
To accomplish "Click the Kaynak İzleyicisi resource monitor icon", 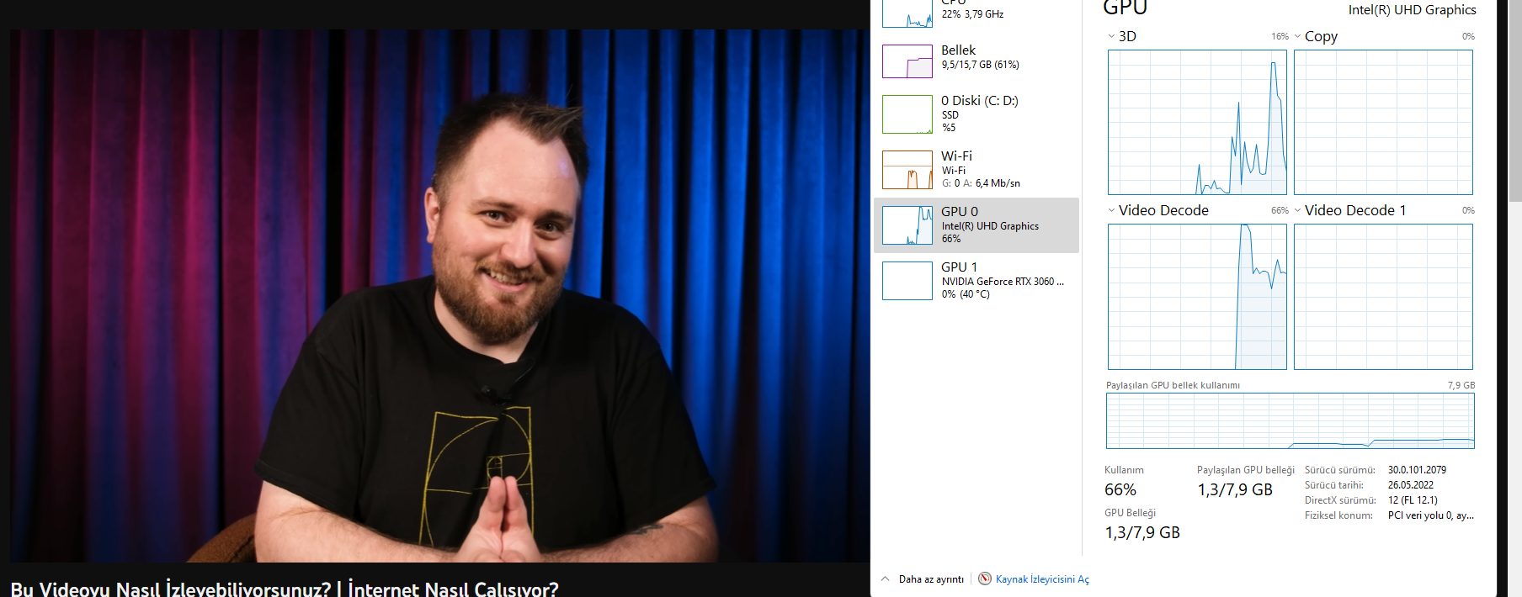I will coord(985,579).
